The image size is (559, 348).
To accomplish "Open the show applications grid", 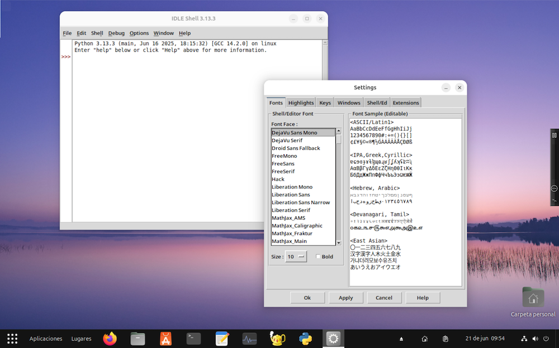I will 12,339.
